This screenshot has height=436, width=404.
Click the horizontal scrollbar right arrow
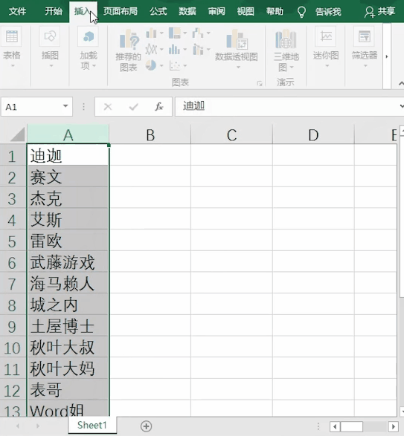(393, 426)
